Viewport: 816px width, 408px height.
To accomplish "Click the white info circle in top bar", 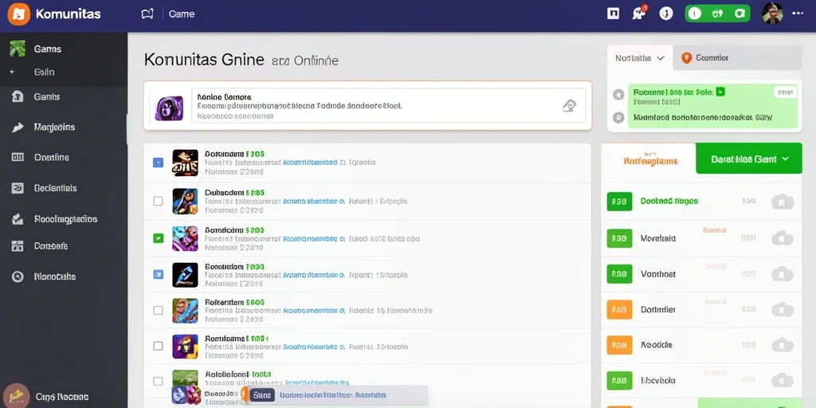I will pos(666,14).
